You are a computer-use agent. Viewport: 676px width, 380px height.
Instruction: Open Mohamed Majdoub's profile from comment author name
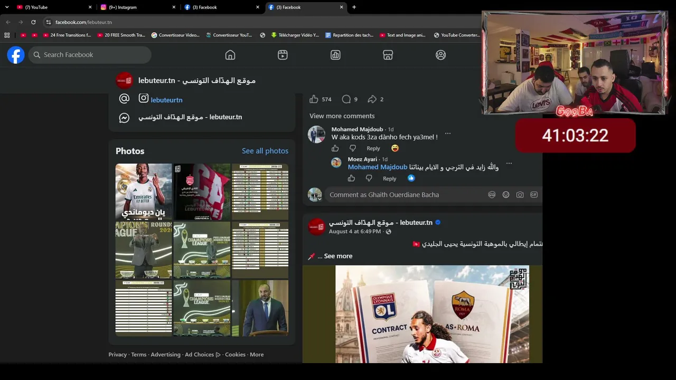[x=358, y=129]
